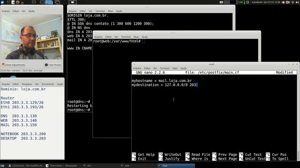
Task: Open the text editor launcher in top panel
Action: (13, 2)
